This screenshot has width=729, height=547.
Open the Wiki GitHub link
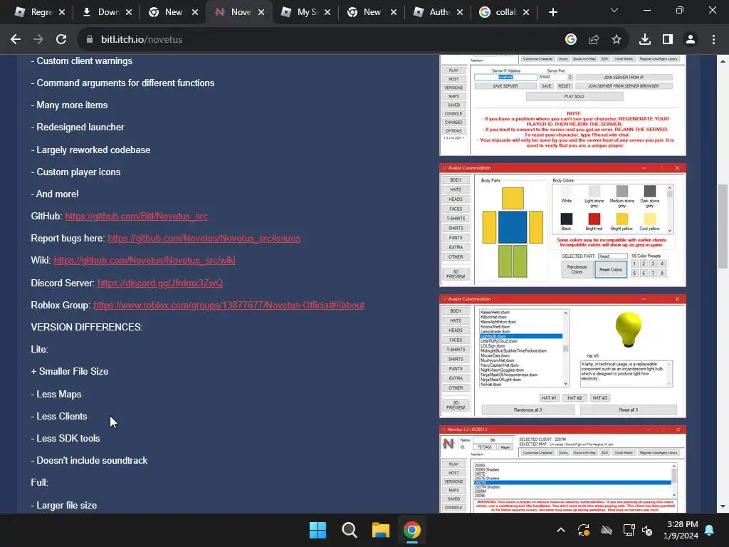coord(144,261)
